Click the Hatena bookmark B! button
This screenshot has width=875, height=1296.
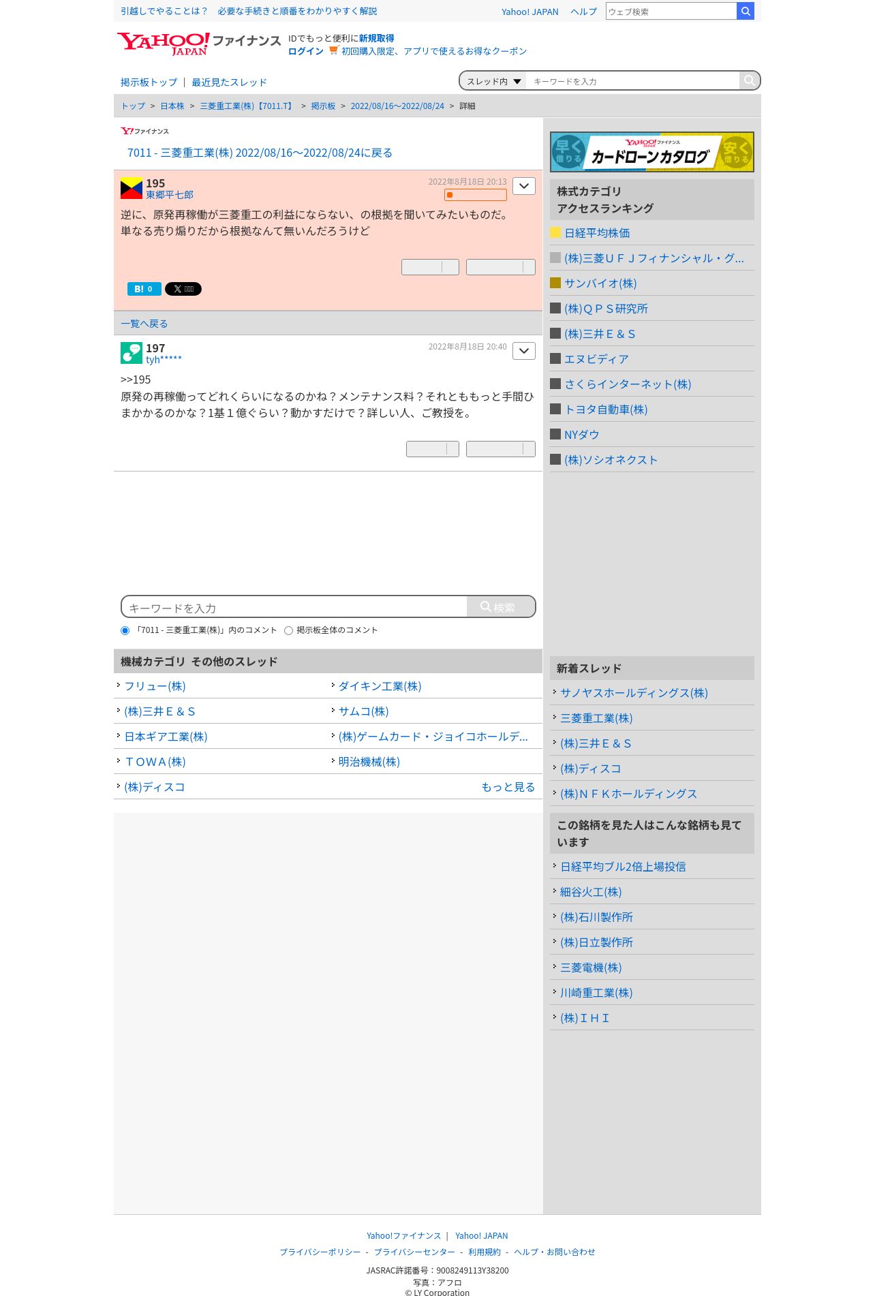click(144, 289)
